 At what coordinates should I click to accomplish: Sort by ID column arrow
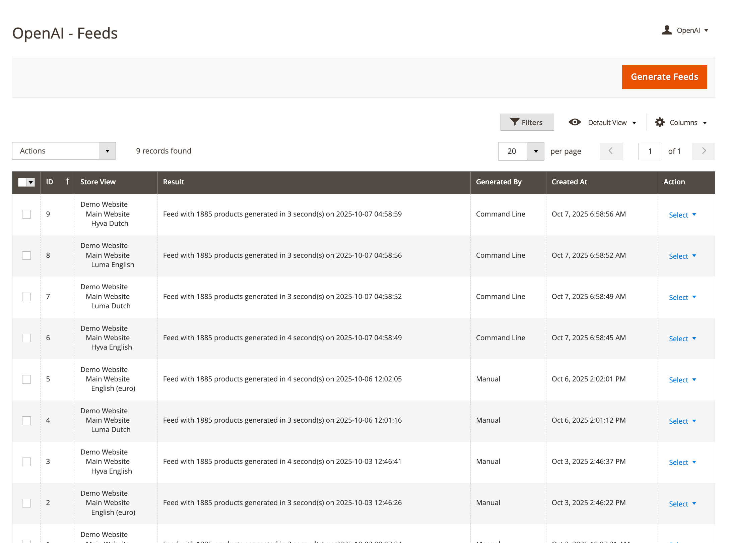point(67,182)
